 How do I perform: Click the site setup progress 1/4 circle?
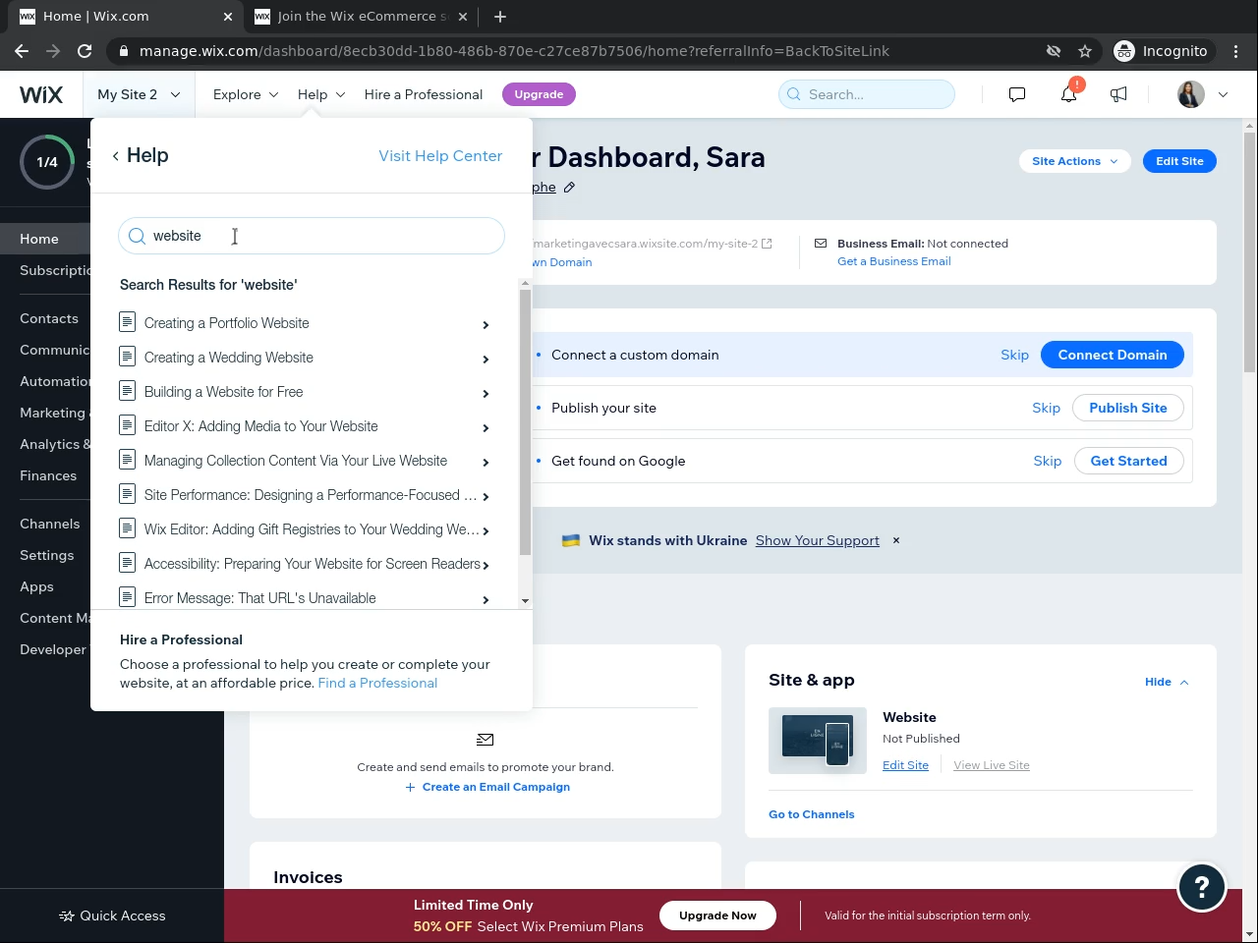(x=47, y=162)
